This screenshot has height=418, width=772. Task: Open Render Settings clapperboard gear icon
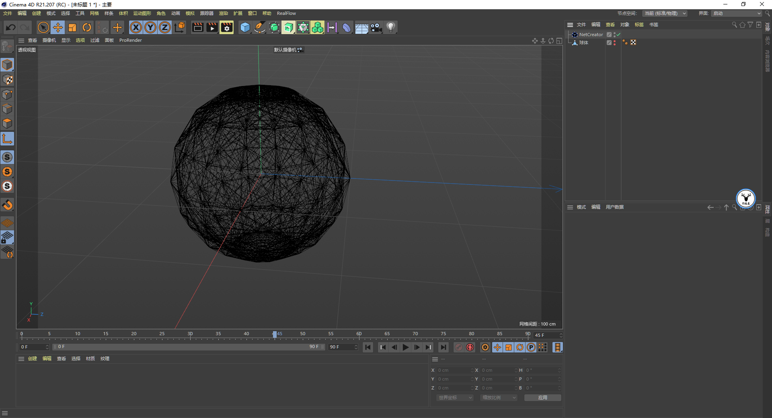pyautogui.click(x=227, y=27)
